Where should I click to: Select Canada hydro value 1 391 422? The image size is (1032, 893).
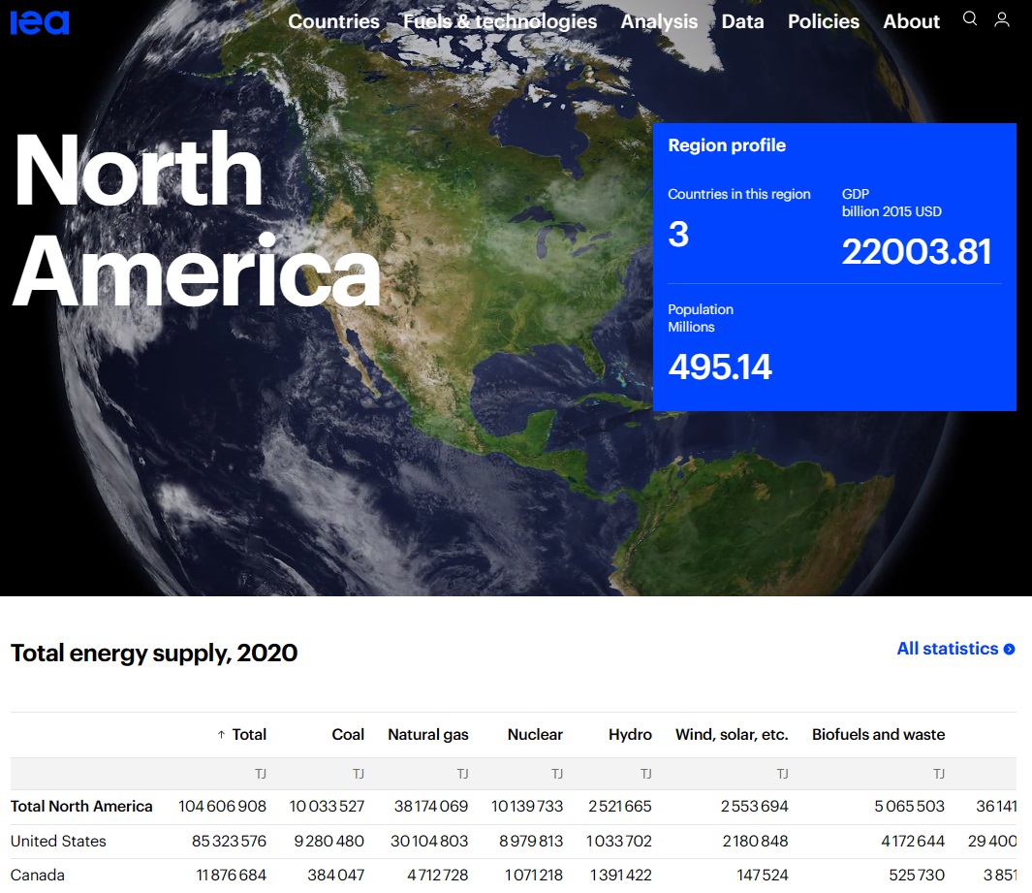(620, 876)
